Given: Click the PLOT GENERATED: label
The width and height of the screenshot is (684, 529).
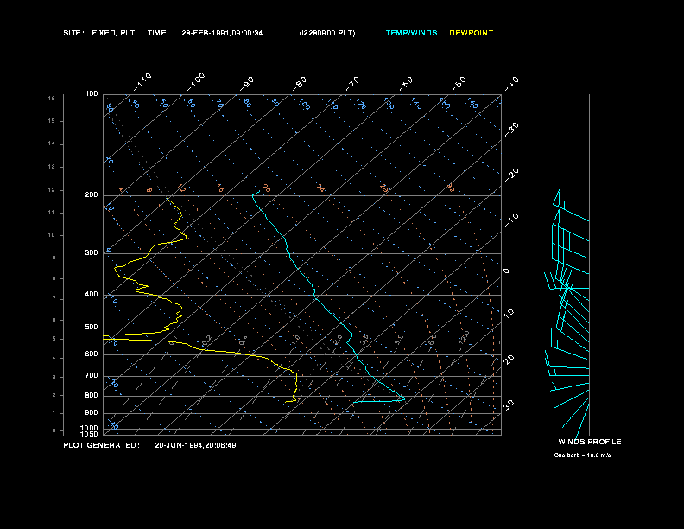Looking at the screenshot, I should pyautogui.click(x=101, y=445).
